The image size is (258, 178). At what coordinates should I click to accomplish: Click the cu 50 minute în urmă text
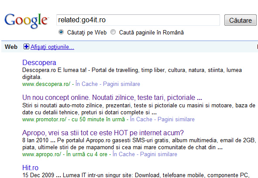click(98, 119)
